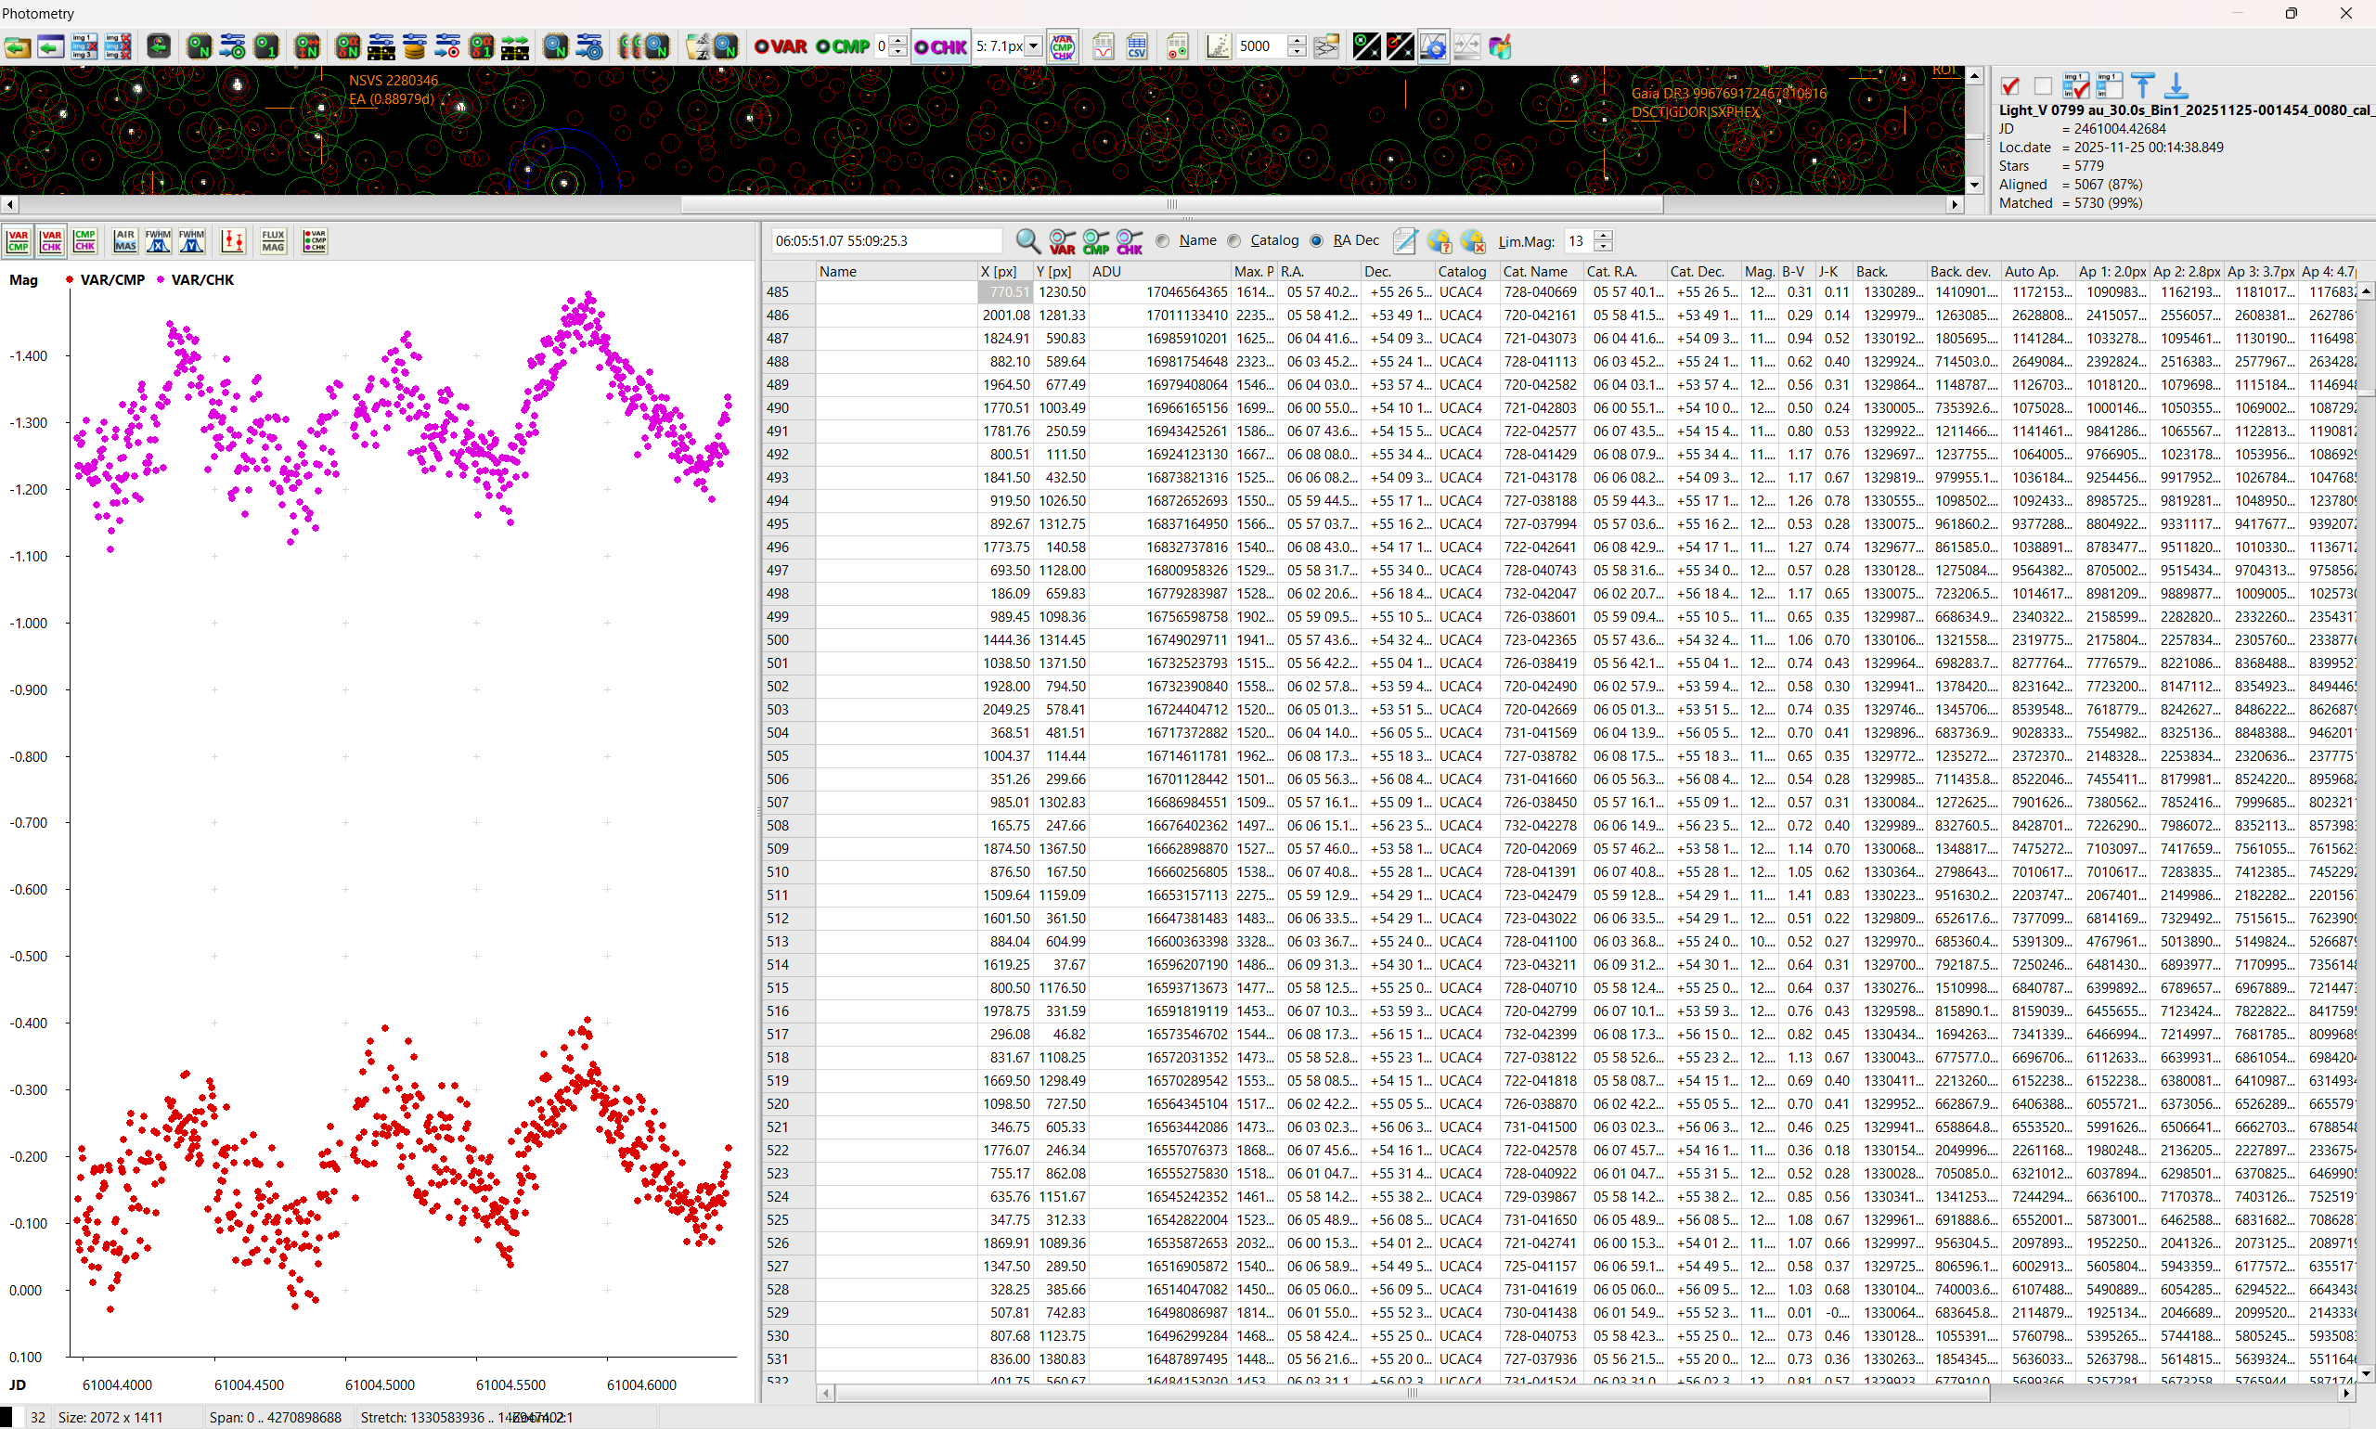This screenshot has width=2376, height=1429.
Task: Uncheck the checked box above the file info
Action: 2009,85
